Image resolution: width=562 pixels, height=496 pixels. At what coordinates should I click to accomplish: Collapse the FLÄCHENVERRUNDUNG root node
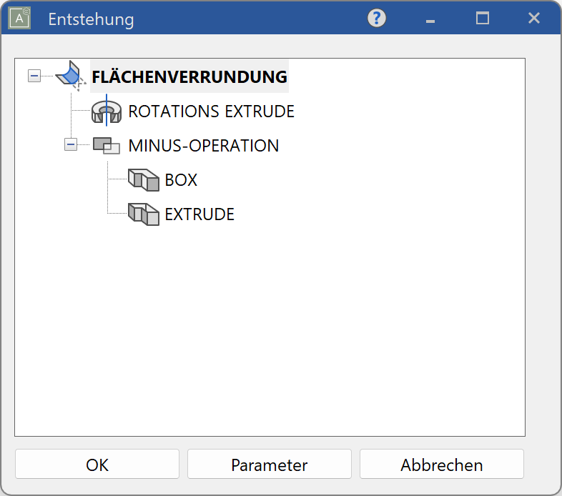34,76
